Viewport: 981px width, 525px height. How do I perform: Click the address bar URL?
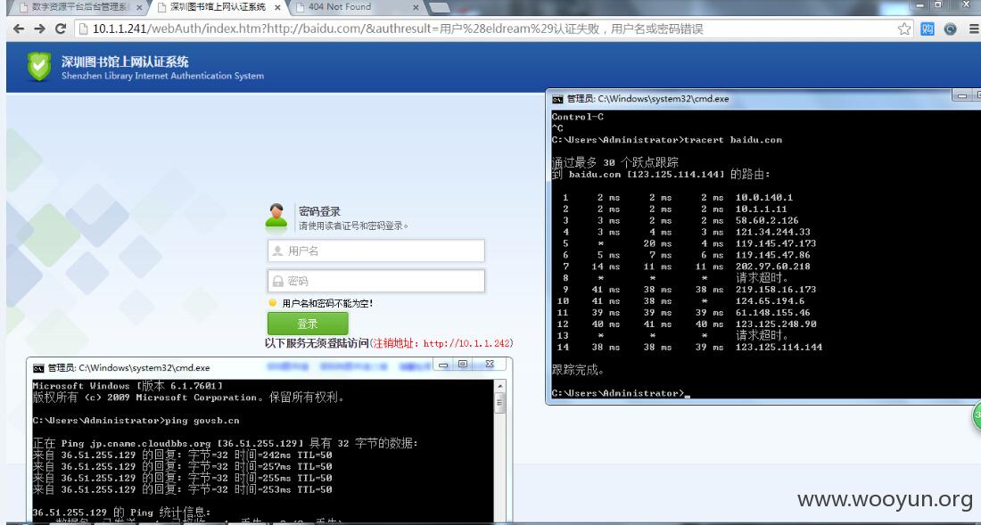398,29
